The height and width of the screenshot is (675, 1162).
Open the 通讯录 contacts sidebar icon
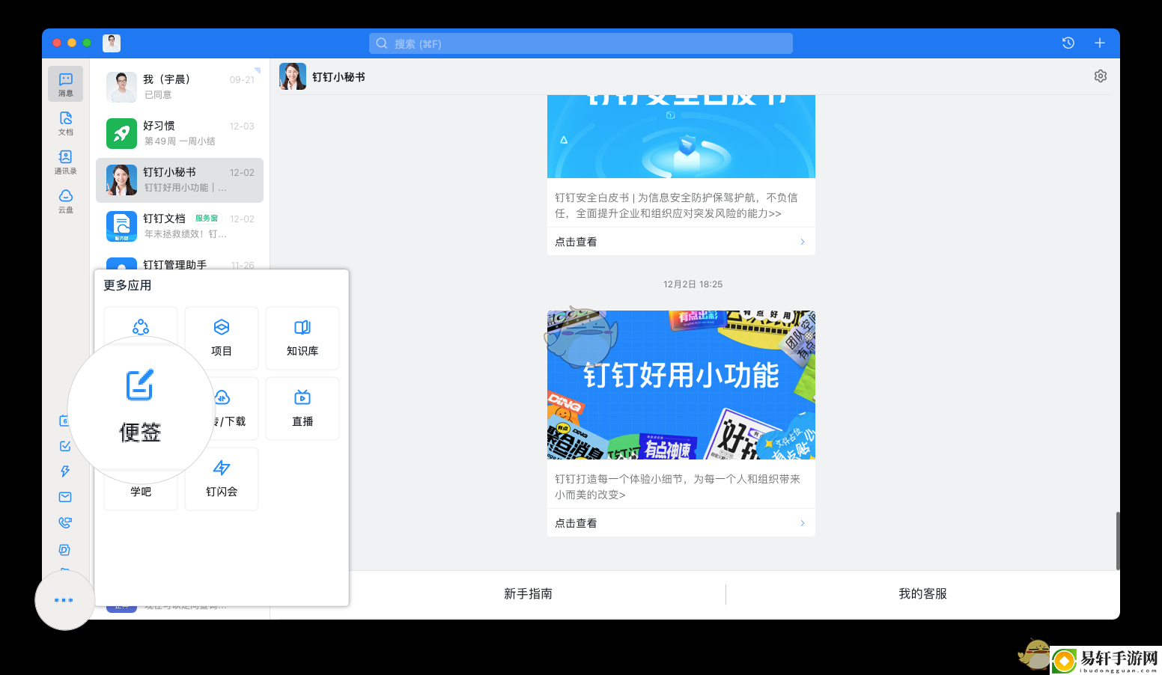click(66, 162)
